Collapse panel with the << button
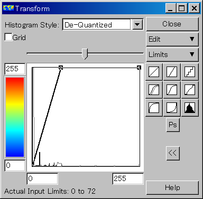Viewport: 203px width, 199px height. 173,153
